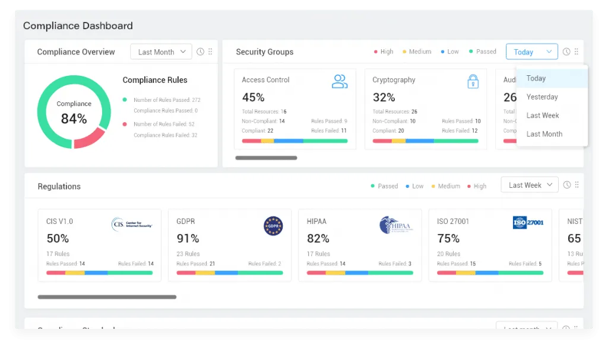
Task: Click drag handle dots in Compliance Overview header
Action: pyautogui.click(x=210, y=52)
